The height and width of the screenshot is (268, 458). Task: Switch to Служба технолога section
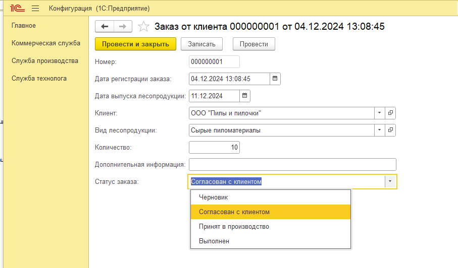[39, 79]
